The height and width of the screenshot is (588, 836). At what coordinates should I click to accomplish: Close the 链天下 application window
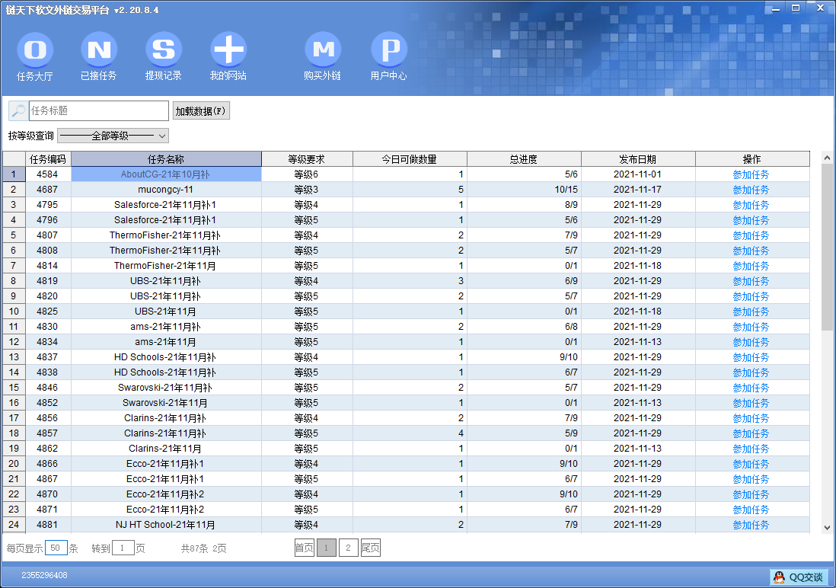(x=821, y=8)
